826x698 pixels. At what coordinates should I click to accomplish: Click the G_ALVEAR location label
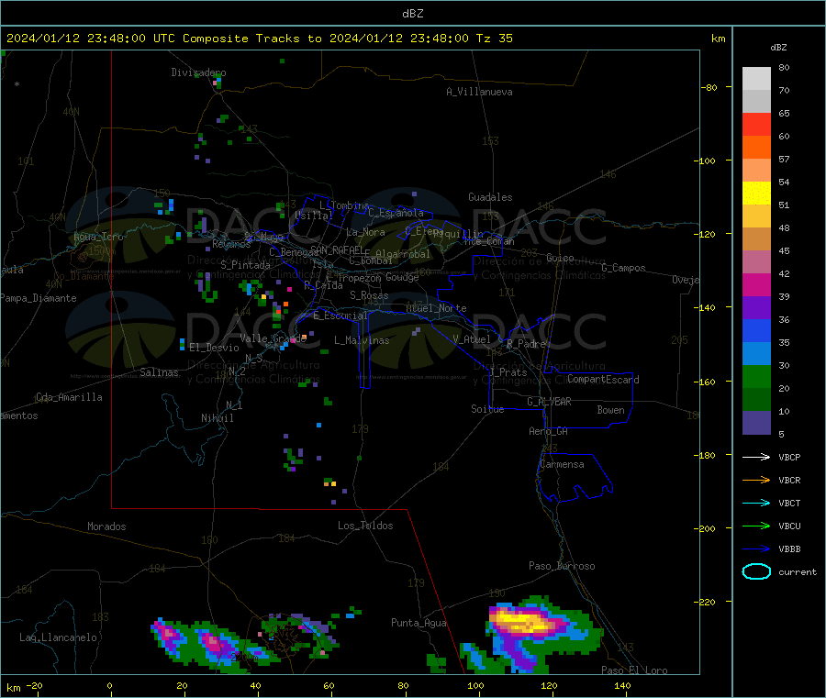[x=549, y=402]
